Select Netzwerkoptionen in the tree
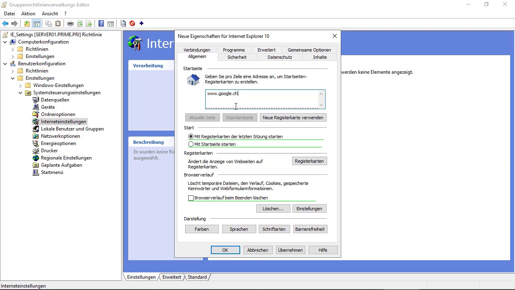 (x=60, y=136)
